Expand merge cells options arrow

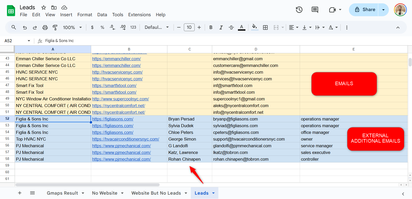click(x=283, y=27)
